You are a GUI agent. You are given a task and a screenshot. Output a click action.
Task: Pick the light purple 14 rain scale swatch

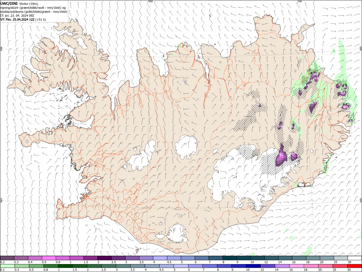point(282,266)
